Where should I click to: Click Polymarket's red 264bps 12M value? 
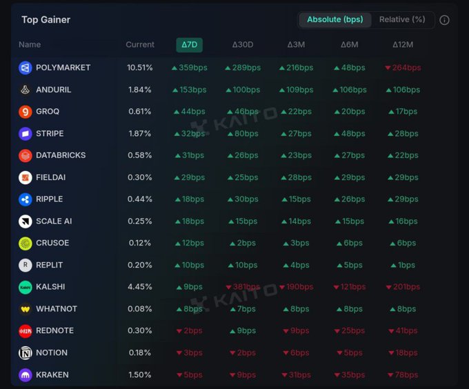(403, 68)
